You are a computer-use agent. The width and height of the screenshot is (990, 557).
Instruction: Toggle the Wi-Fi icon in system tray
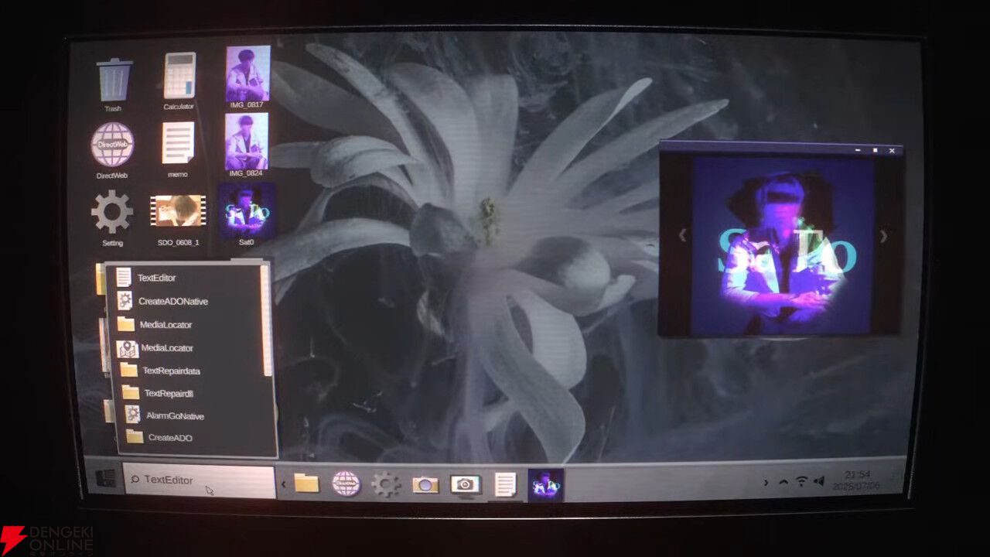801,482
